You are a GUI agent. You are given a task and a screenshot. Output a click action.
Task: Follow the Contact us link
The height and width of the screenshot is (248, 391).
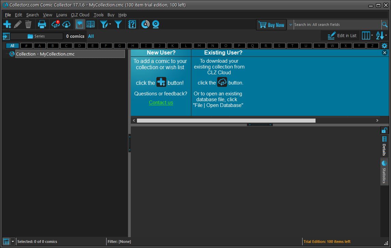(x=161, y=103)
